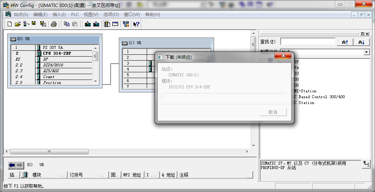This screenshot has width=375, height=192.
Task: Select the Position submodule row
Action: point(52,82)
